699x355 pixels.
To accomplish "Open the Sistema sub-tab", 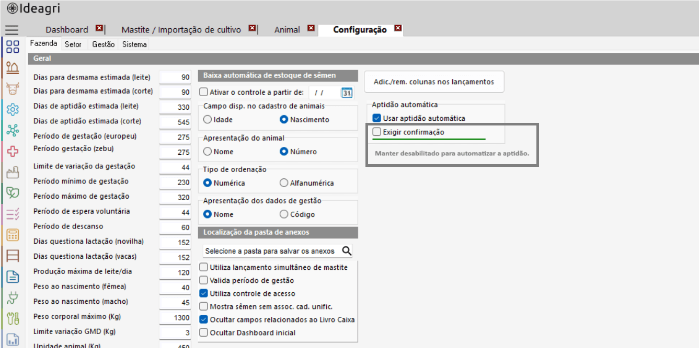I will tap(134, 44).
